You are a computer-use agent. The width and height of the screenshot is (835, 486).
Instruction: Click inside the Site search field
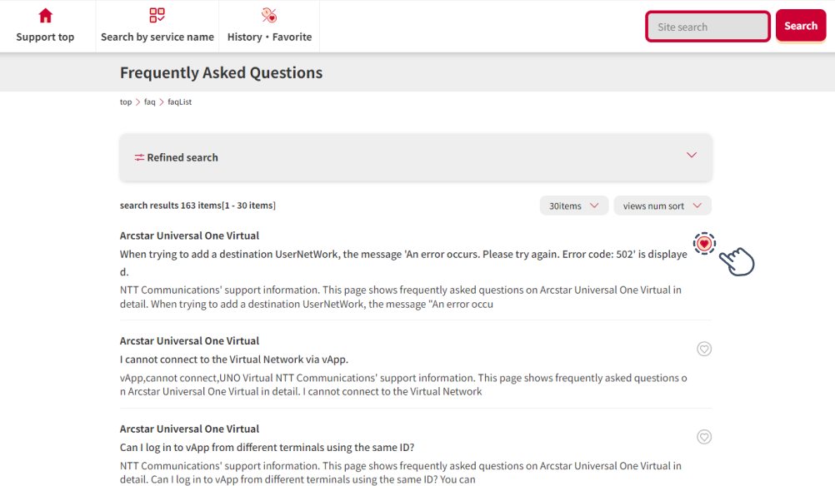(707, 27)
